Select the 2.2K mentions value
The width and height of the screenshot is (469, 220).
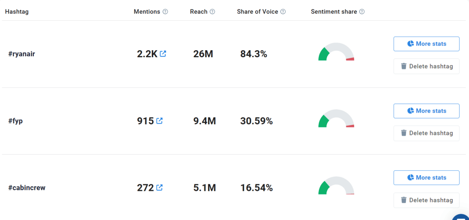click(147, 54)
